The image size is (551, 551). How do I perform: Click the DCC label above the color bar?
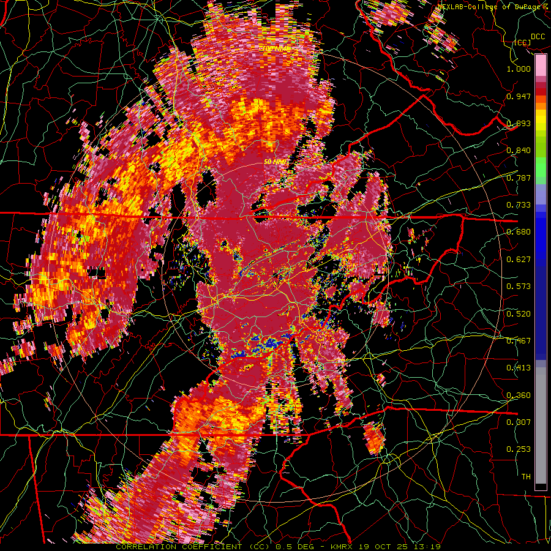pos(538,37)
